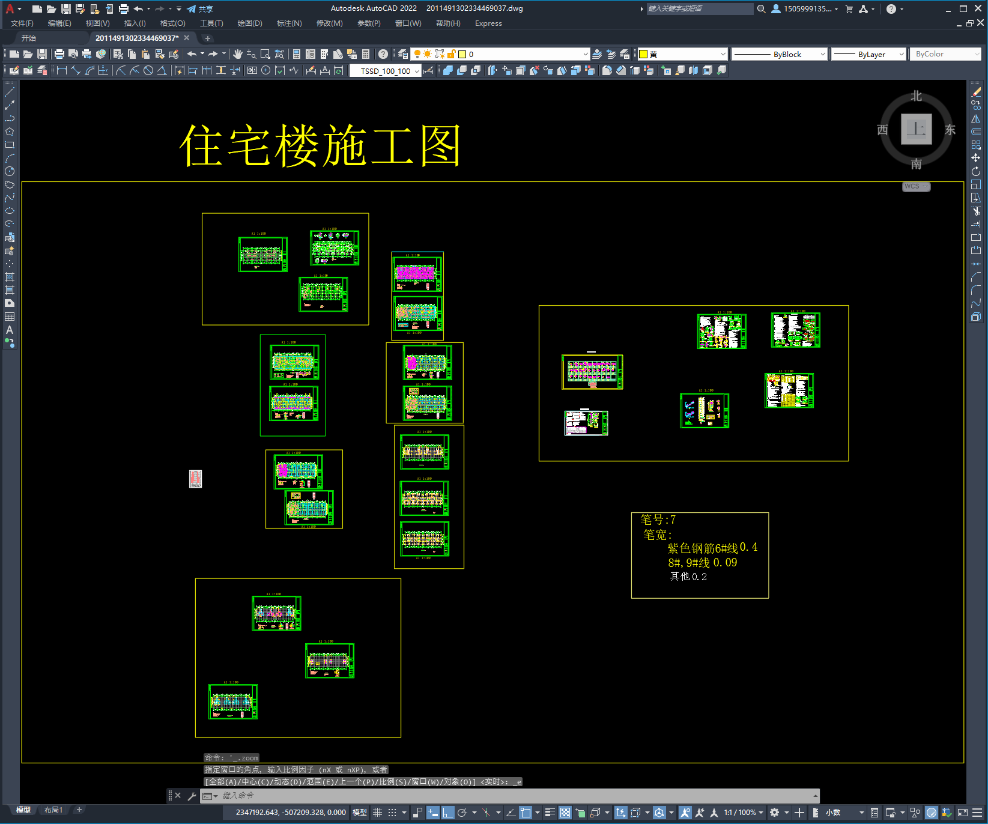Open the Layer Properties Manager icon
988x824 pixels.
pos(403,54)
